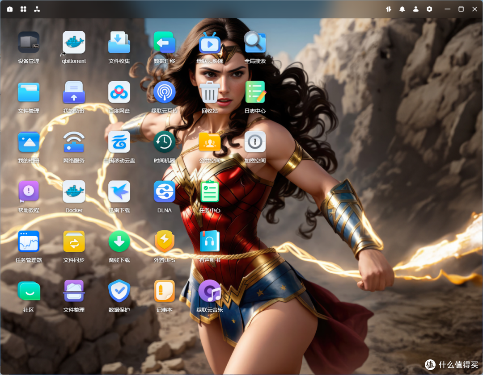Open 绿联云互传 app
This screenshot has width=483, height=375.
[x=165, y=92]
